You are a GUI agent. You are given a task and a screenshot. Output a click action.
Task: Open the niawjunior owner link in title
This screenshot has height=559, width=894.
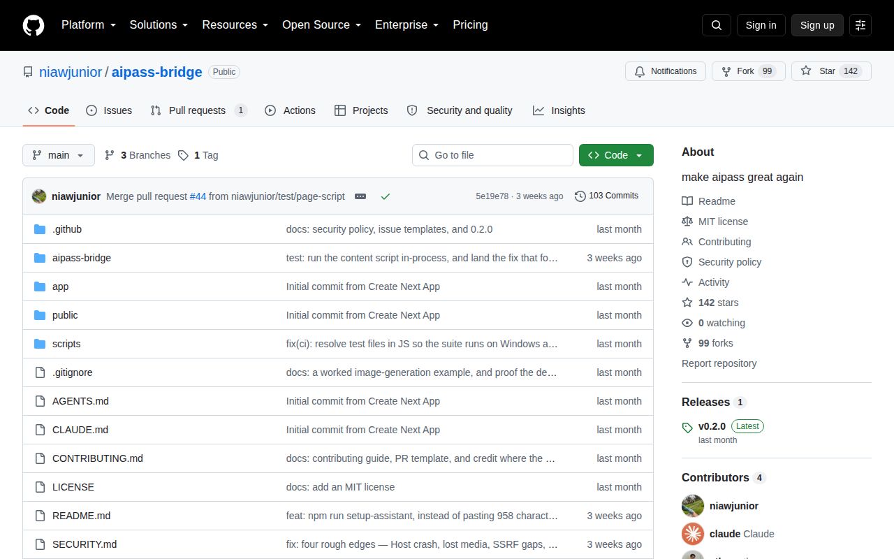click(71, 72)
